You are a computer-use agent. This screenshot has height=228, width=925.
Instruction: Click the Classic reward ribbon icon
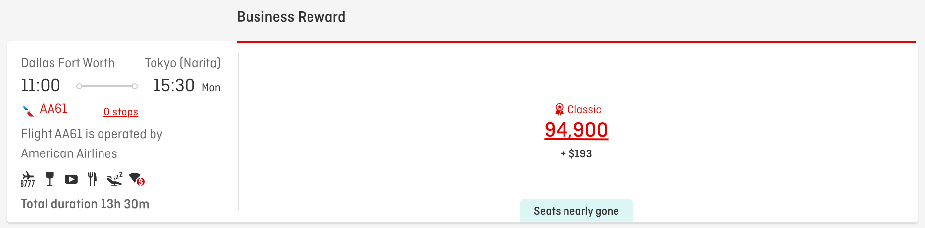tap(559, 109)
